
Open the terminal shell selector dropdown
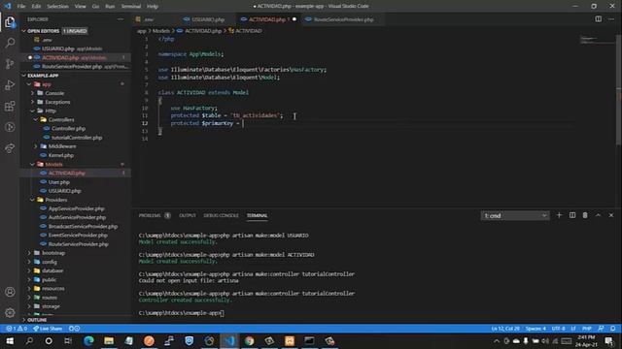(514, 215)
